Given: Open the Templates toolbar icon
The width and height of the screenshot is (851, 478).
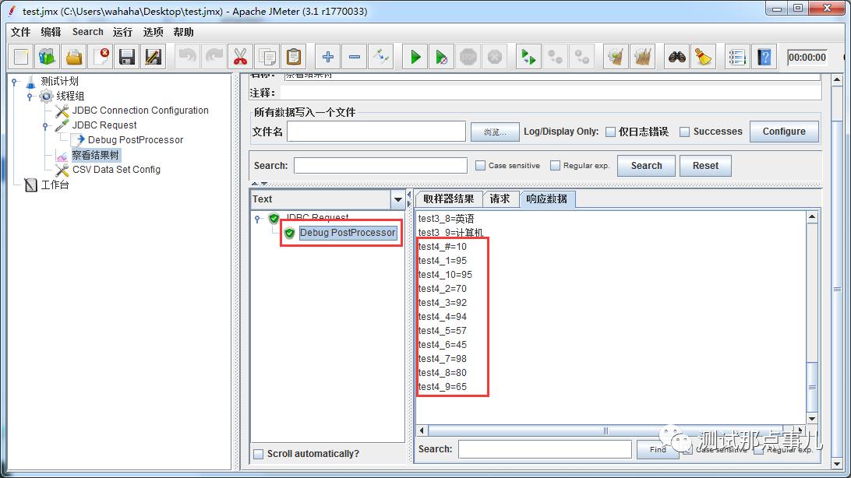Looking at the screenshot, I should click(x=48, y=56).
